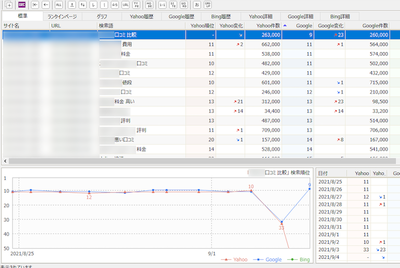Image resolution: width=400 pixels, height=268 pixels.
Task: Click the add new item plus icon
Action: coord(9,5)
